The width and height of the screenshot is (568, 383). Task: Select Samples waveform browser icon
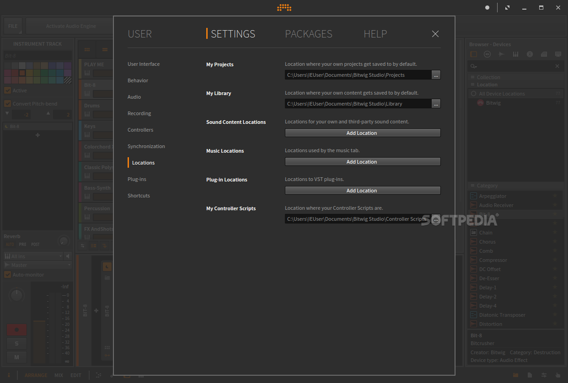(502, 54)
